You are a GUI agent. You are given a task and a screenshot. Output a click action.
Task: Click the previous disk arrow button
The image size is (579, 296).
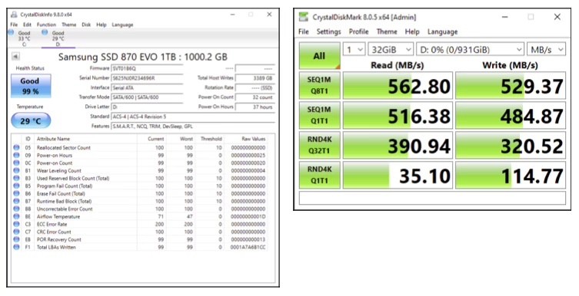(15, 57)
